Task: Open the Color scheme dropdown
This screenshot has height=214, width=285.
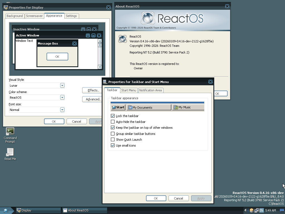Action: [x=62, y=98]
